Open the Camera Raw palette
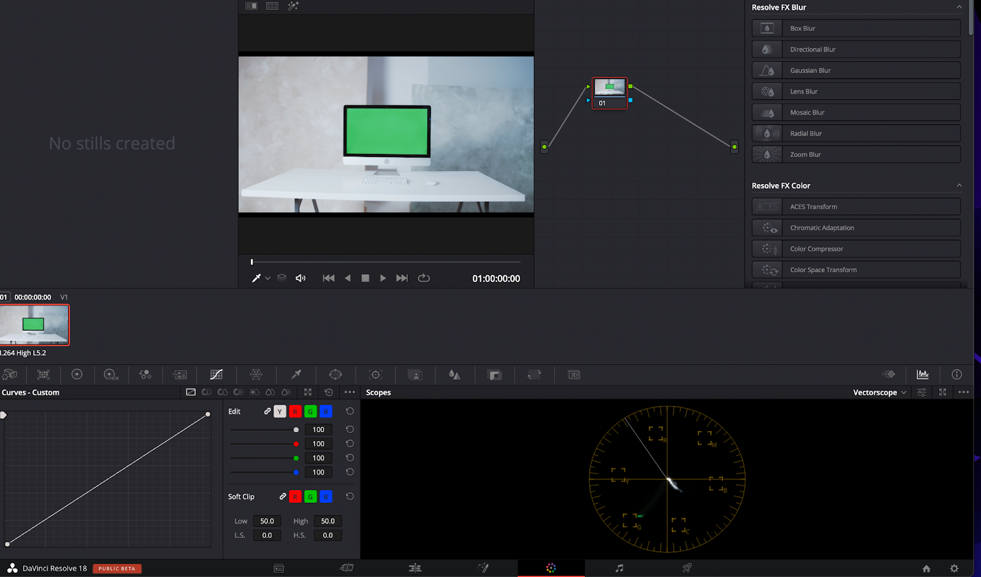 [x=11, y=375]
